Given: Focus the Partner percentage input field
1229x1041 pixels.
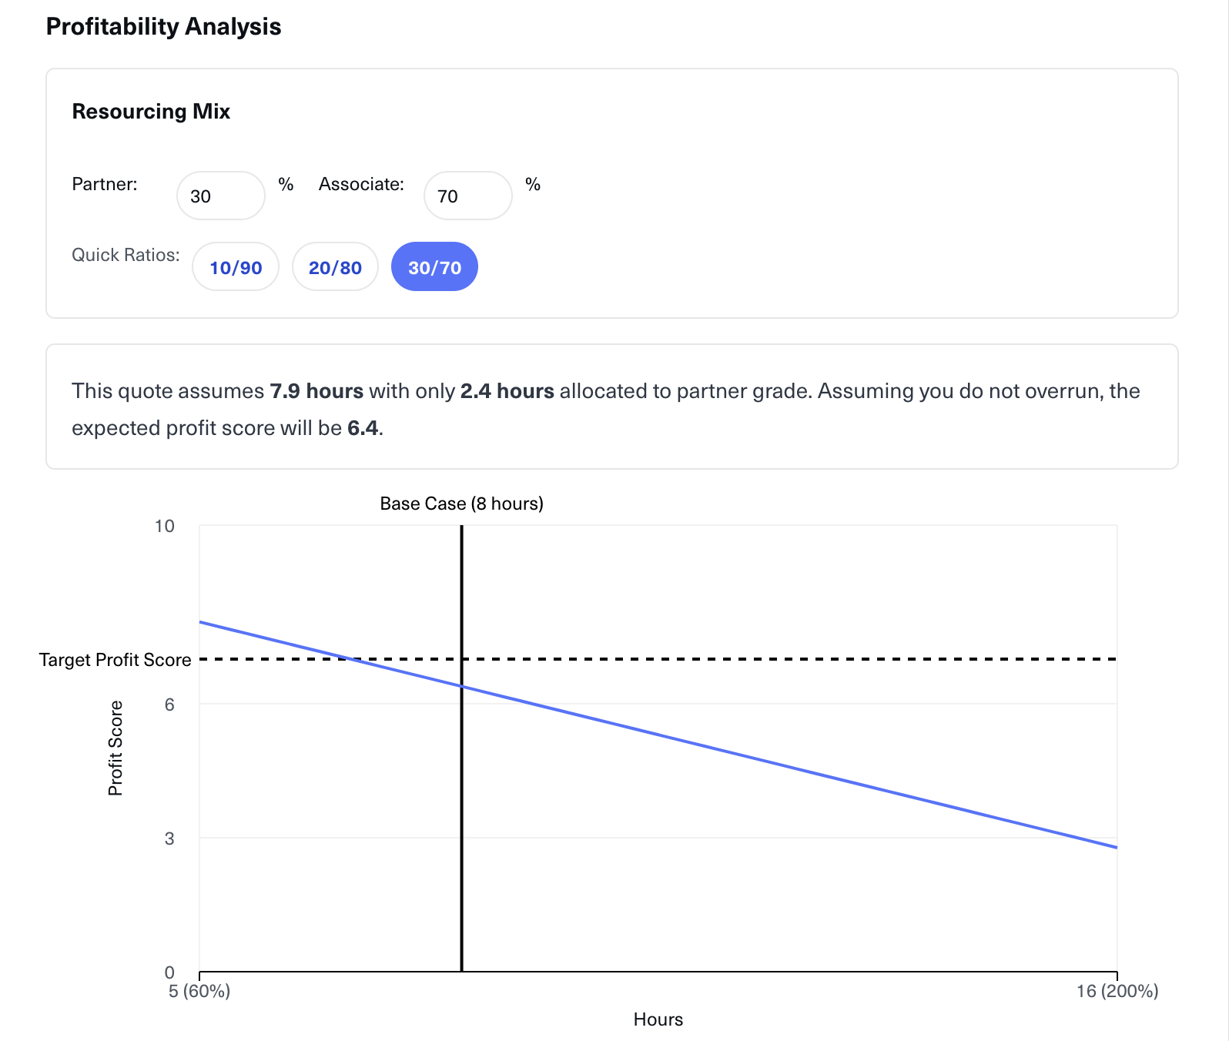Looking at the screenshot, I should pos(221,196).
